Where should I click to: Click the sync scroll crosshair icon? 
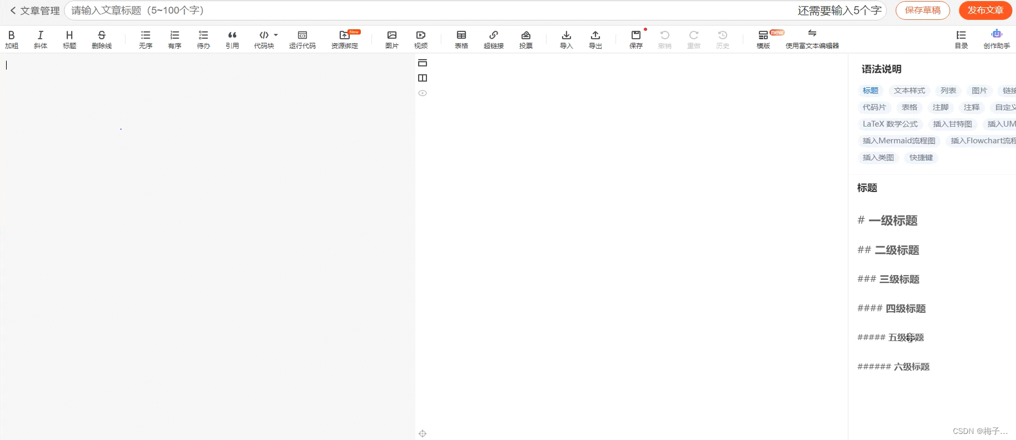point(423,434)
